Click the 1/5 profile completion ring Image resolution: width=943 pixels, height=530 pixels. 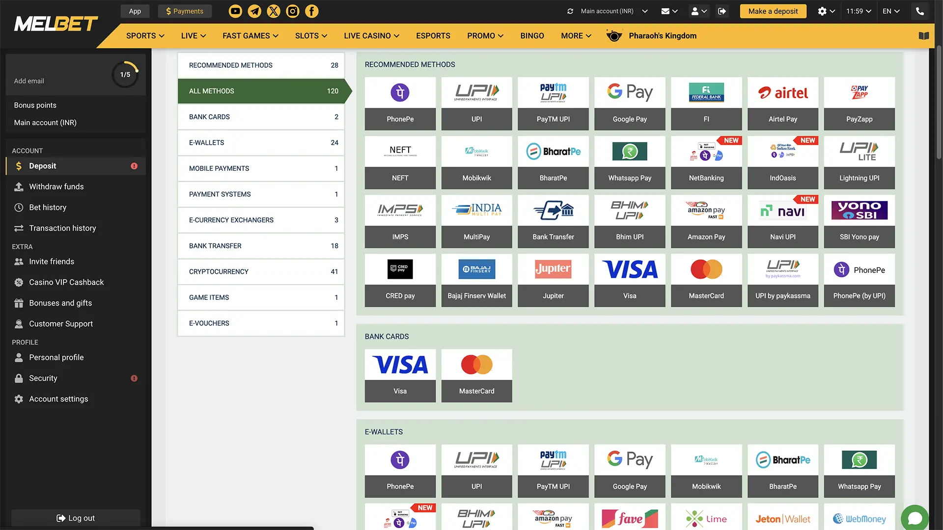pyautogui.click(x=126, y=75)
